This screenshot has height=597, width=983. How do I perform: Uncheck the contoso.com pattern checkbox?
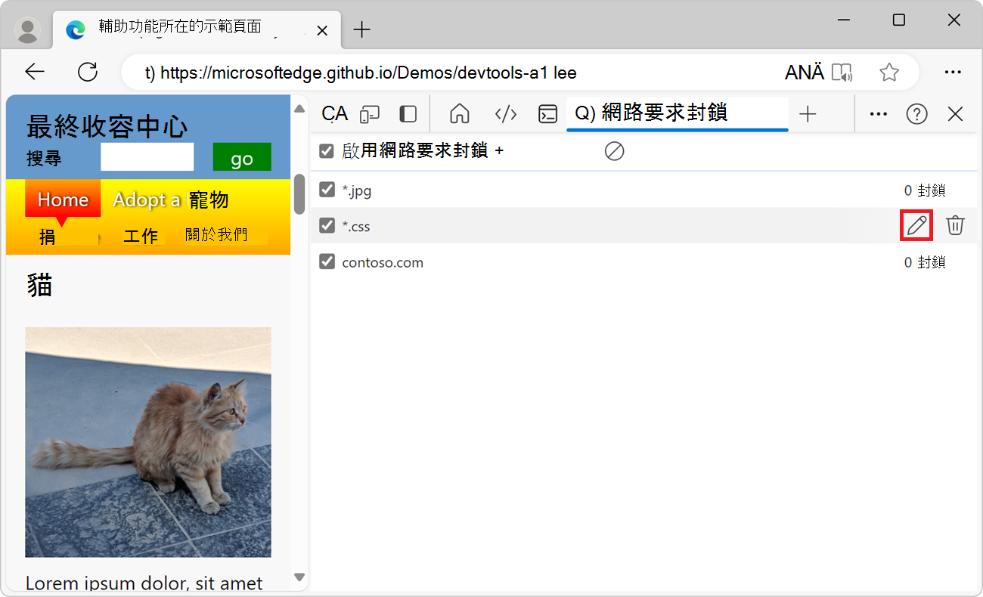[x=327, y=261]
